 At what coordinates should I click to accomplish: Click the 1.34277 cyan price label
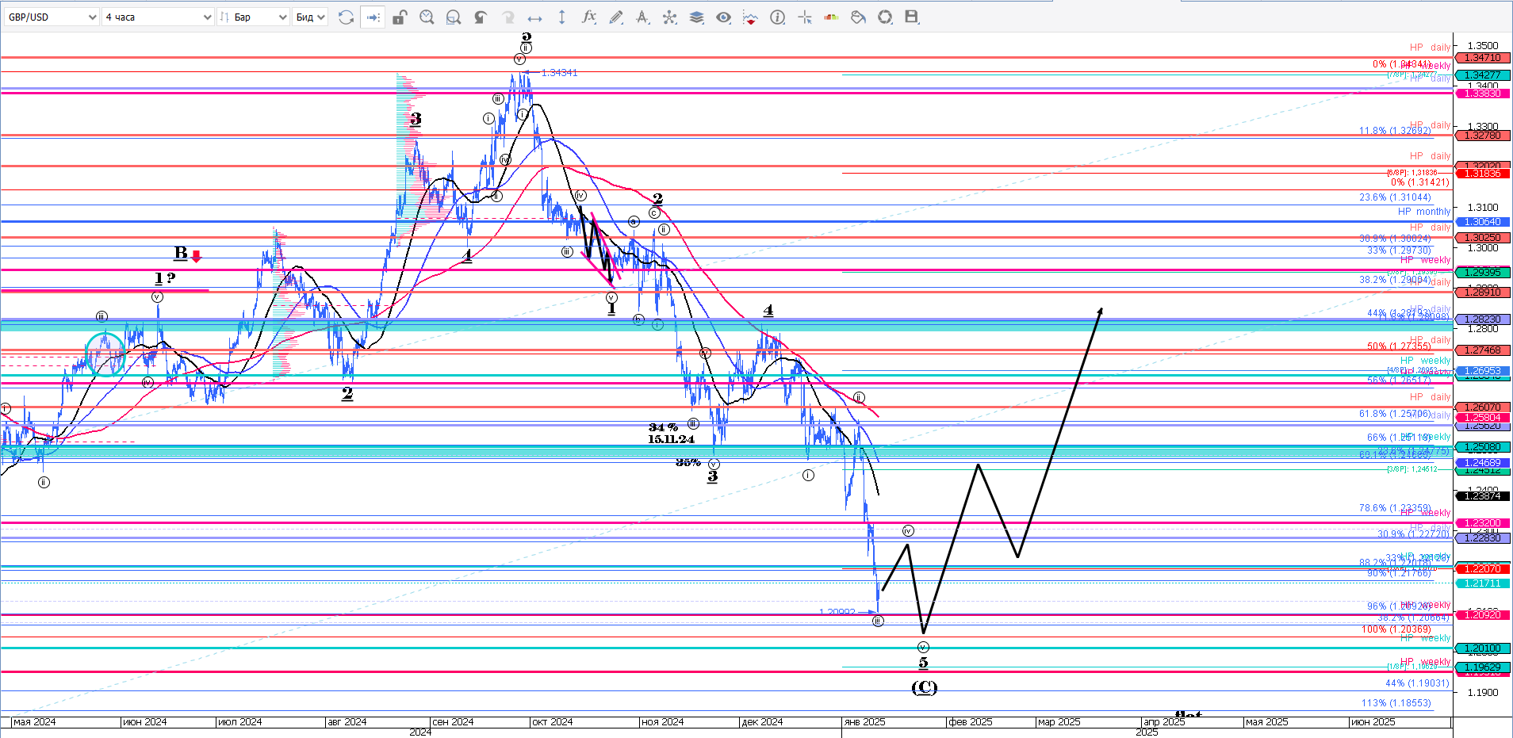pyautogui.click(x=1482, y=75)
